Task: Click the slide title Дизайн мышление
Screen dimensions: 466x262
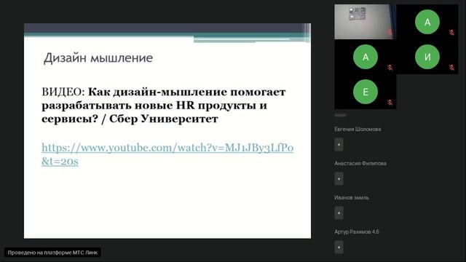Action: tap(98, 58)
